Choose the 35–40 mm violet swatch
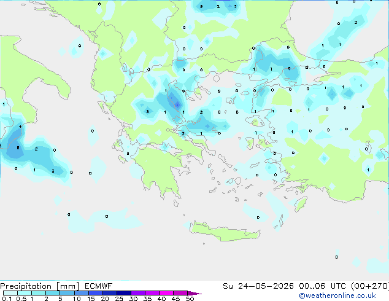 click(x=152, y=293)
